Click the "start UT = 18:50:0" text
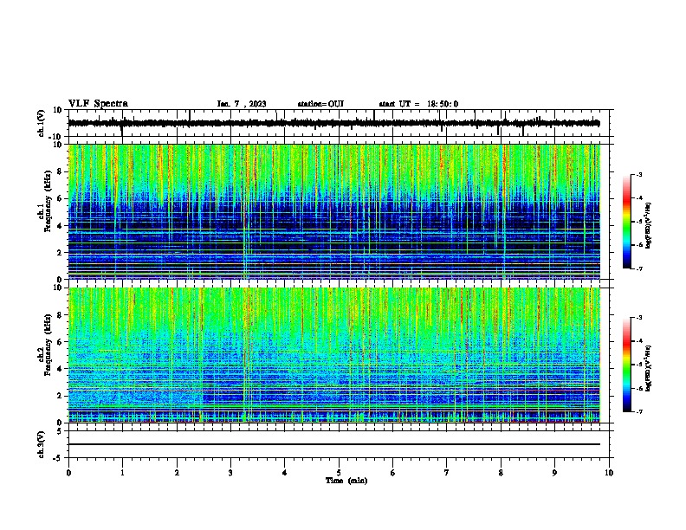The image size is (686, 530). click(418, 104)
